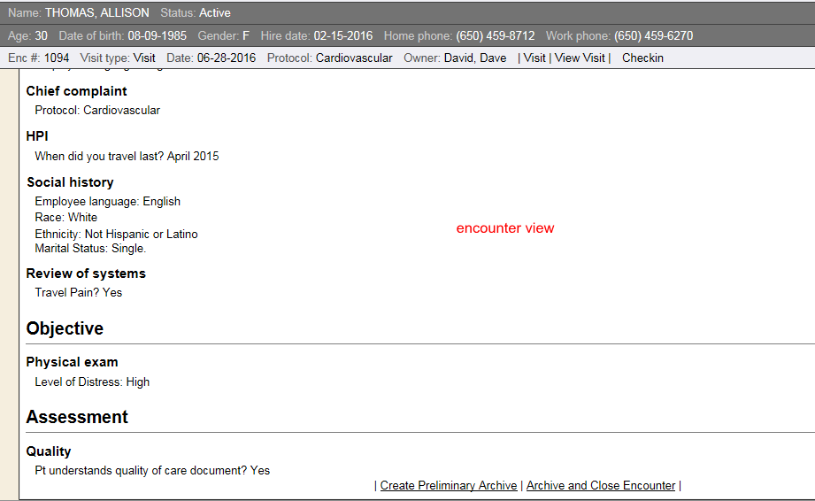
Task: Click the Physical exam heading
Action: (x=72, y=362)
